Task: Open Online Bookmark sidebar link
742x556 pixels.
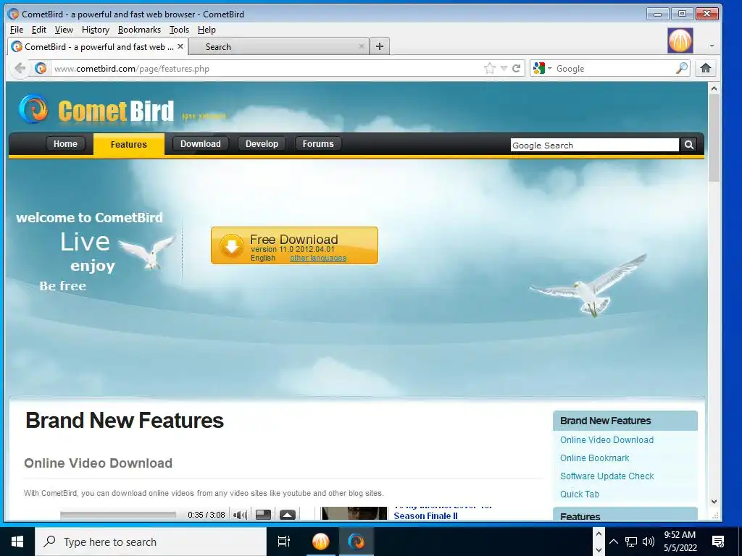Action: (594, 458)
